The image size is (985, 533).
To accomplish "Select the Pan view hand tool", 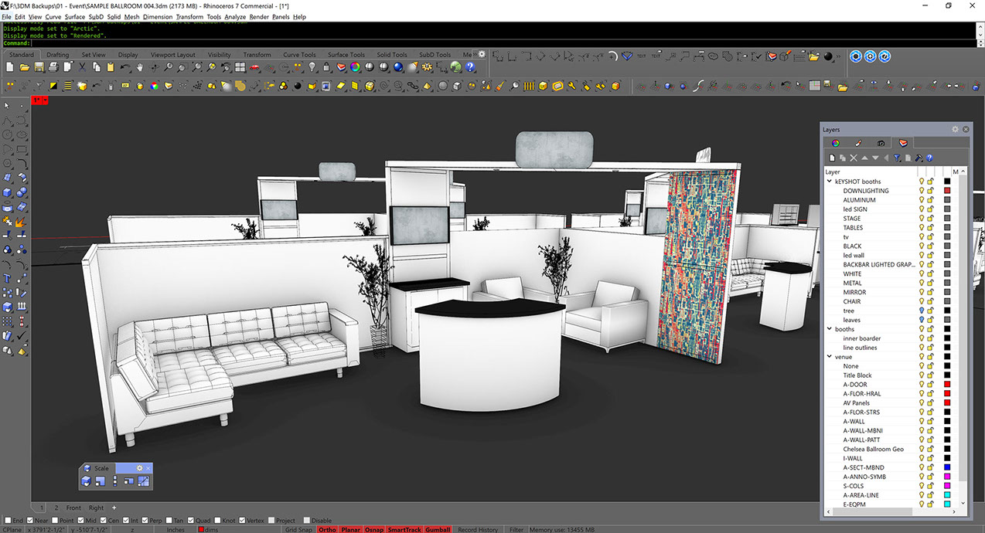I will click(140, 67).
